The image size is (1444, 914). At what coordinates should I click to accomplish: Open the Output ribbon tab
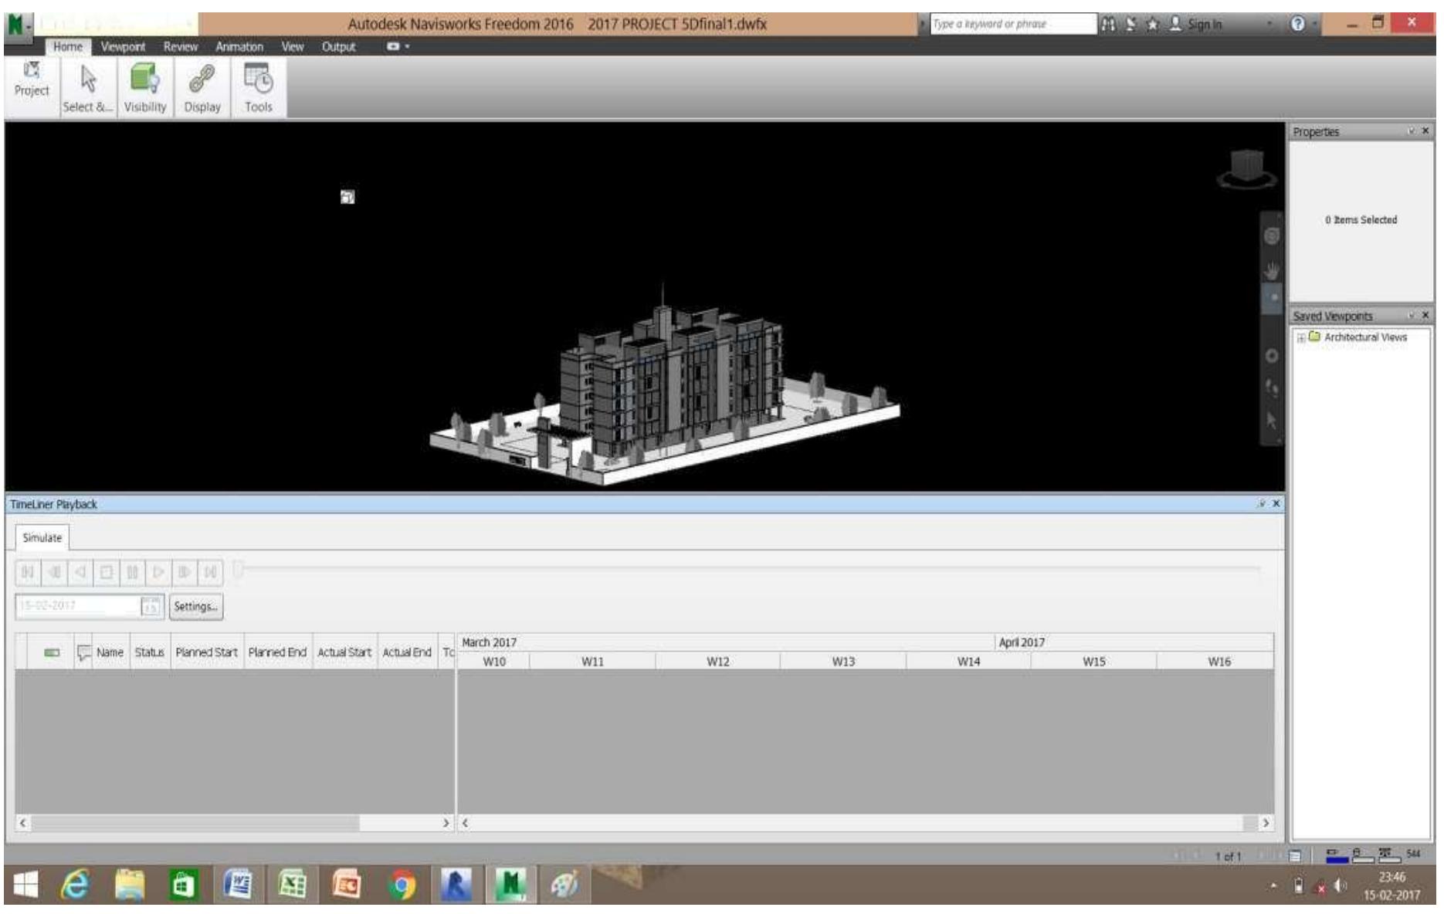pyautogui.click(x=338, y=46)
